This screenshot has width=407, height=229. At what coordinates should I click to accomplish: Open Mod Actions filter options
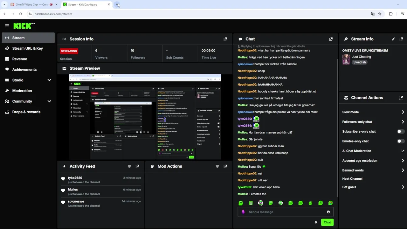(217, 166)
